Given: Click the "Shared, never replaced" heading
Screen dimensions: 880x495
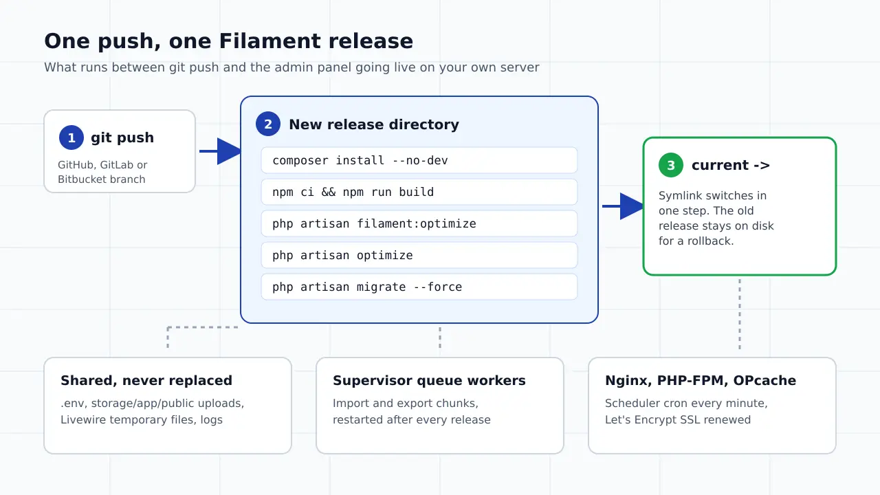Looking at the screenshot, I should click(x=146, y=380).
